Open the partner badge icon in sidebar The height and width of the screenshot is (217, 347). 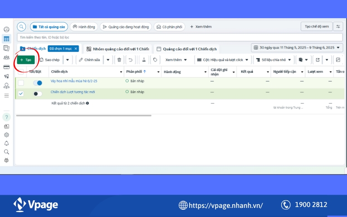point(6,86)
